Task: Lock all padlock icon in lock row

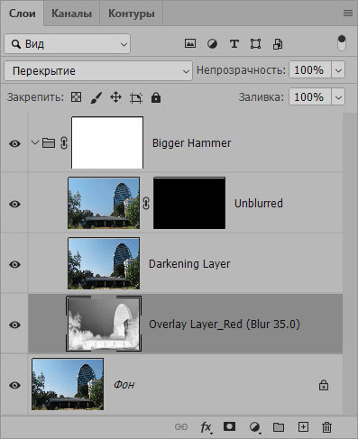Action: tap(156, 97)
